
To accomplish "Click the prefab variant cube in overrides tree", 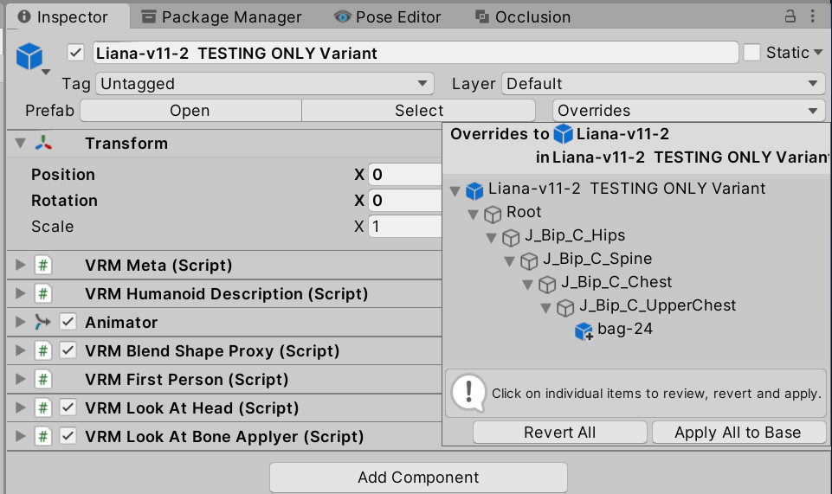I will point(474,190).
